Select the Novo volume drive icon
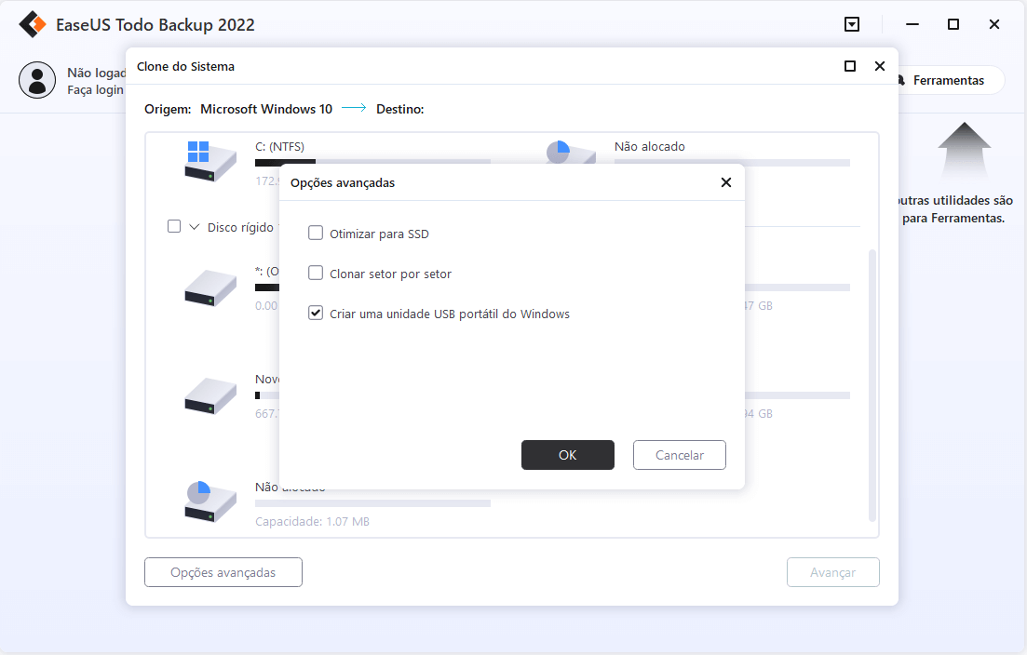 pyautogui.click(x=210, y=395)
